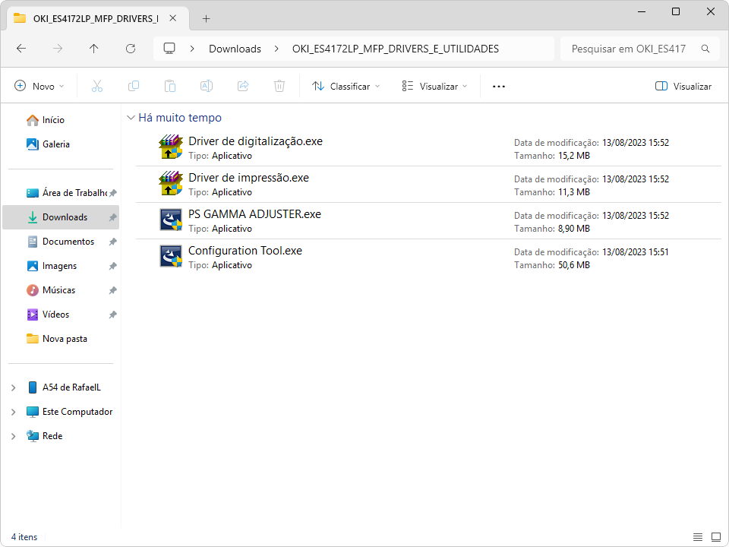This screenshot has width=729, height=547.
Task: Go up one folder level
Action: (94, 49)
